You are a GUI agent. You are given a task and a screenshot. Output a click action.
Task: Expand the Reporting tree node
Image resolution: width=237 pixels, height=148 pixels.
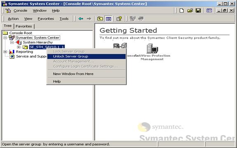5,52
